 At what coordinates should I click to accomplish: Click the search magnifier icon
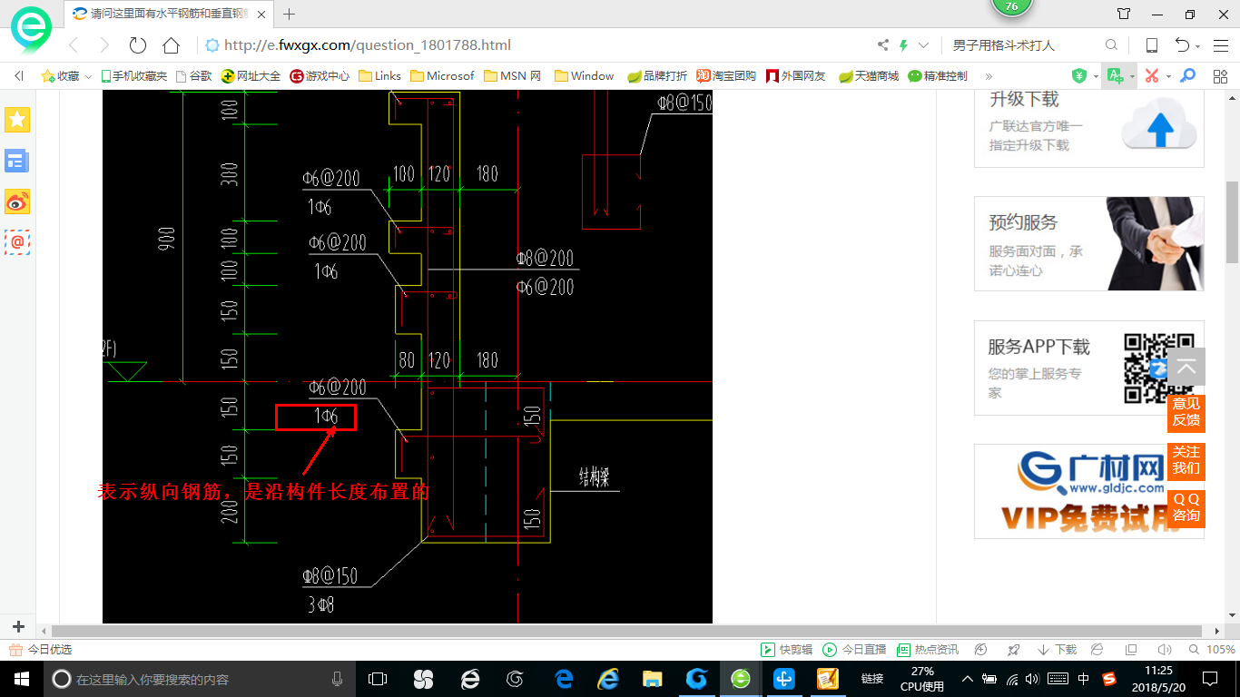[x=1111, y=45]
